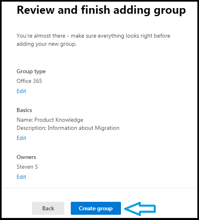Screen dimensions: 199x220
Task: Click the 'Name:' field label
Action: (25, 120)
